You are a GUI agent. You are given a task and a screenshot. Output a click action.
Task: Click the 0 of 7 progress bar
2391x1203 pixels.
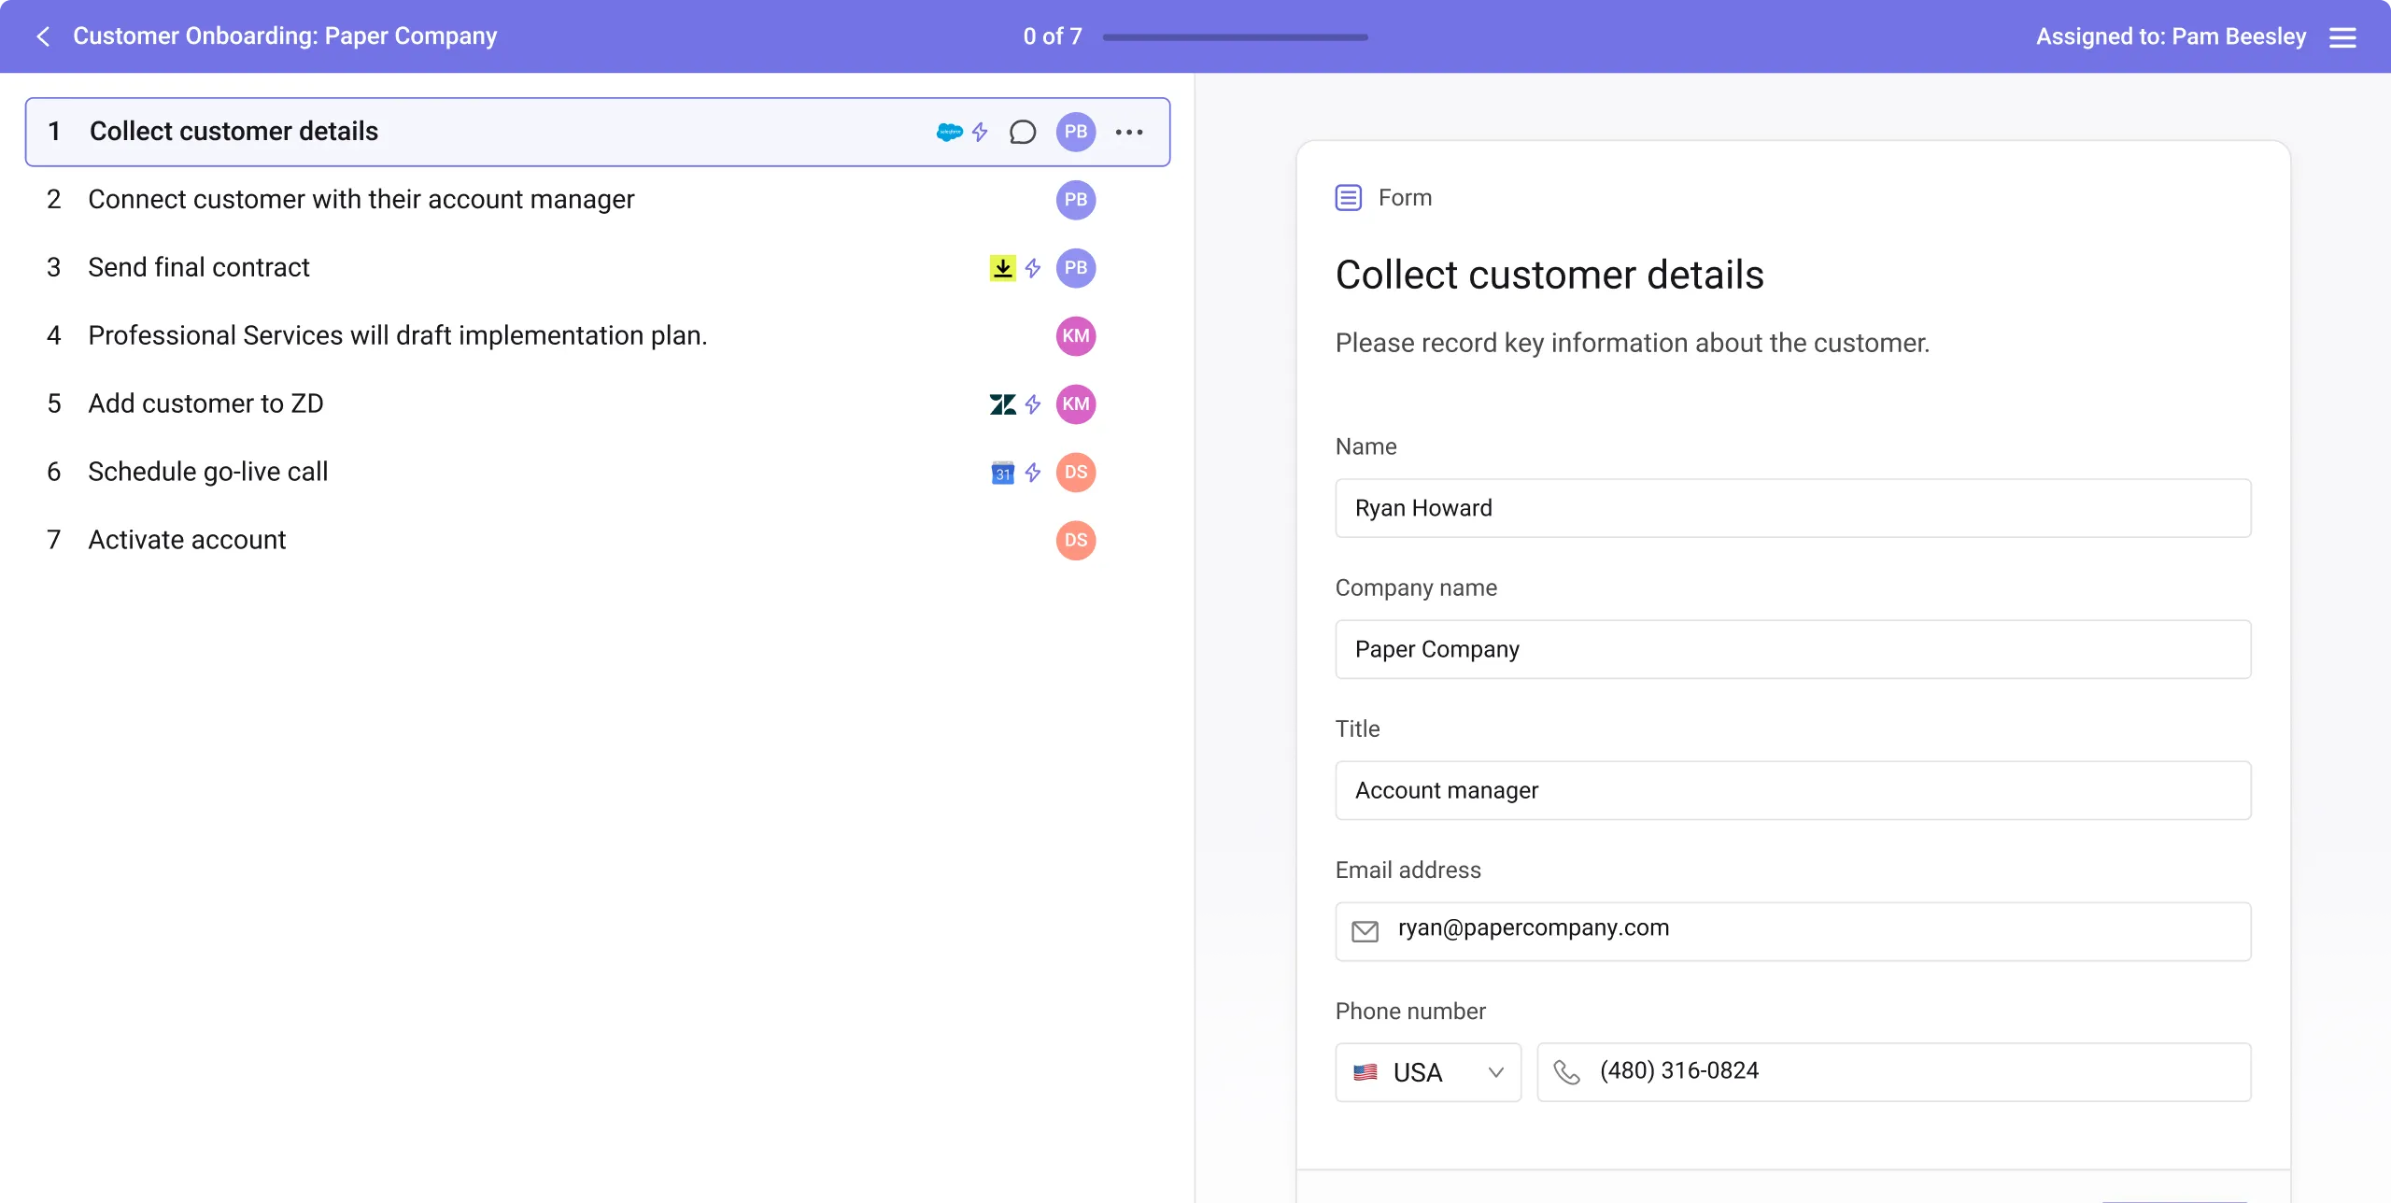pos(1235,37)
